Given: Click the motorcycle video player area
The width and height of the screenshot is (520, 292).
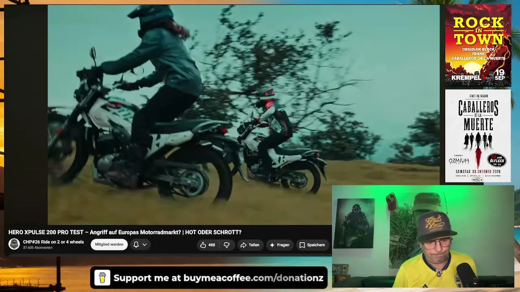Looking at the screenshot, I should (243, 114).
